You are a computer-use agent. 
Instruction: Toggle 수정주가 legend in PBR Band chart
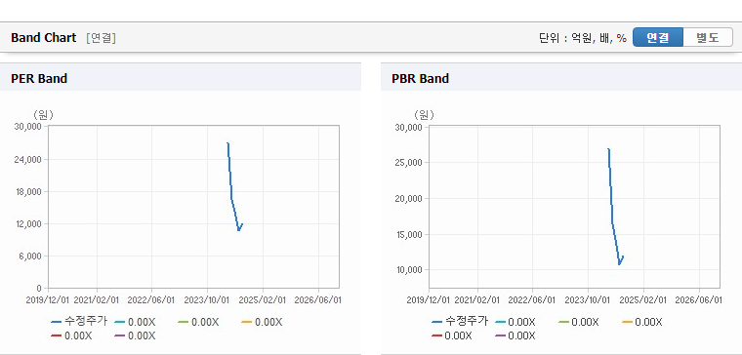pyautogui.click(x=460, y=322)
